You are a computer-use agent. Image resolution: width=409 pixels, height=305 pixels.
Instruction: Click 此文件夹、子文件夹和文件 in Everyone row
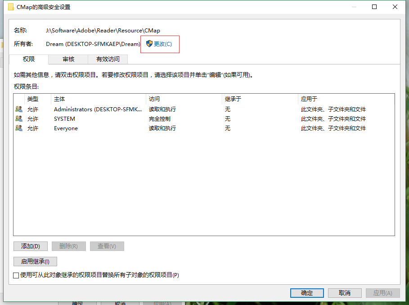click(333, 128)
